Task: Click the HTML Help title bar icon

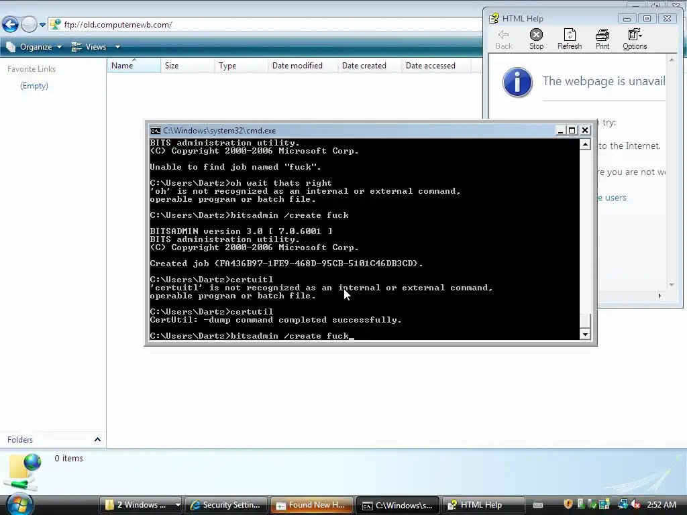Action: tap(494, 18)
